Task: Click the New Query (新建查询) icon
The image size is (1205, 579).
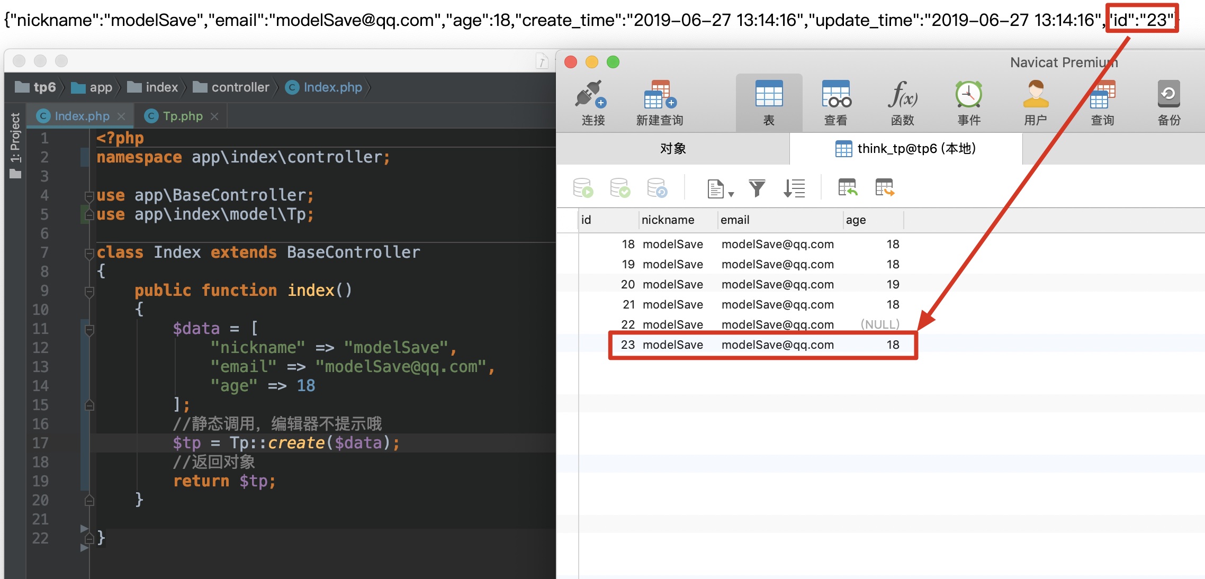Action: click(x=660, y=104)
